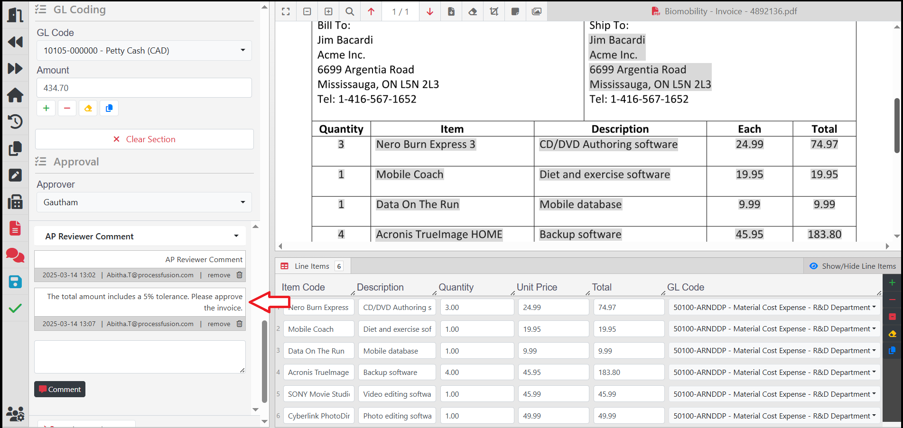Remove GL coding row with red minus

coord(67,108)
